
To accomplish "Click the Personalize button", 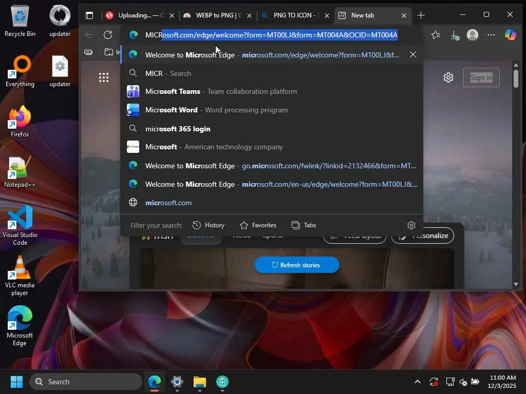I will 422,235.
